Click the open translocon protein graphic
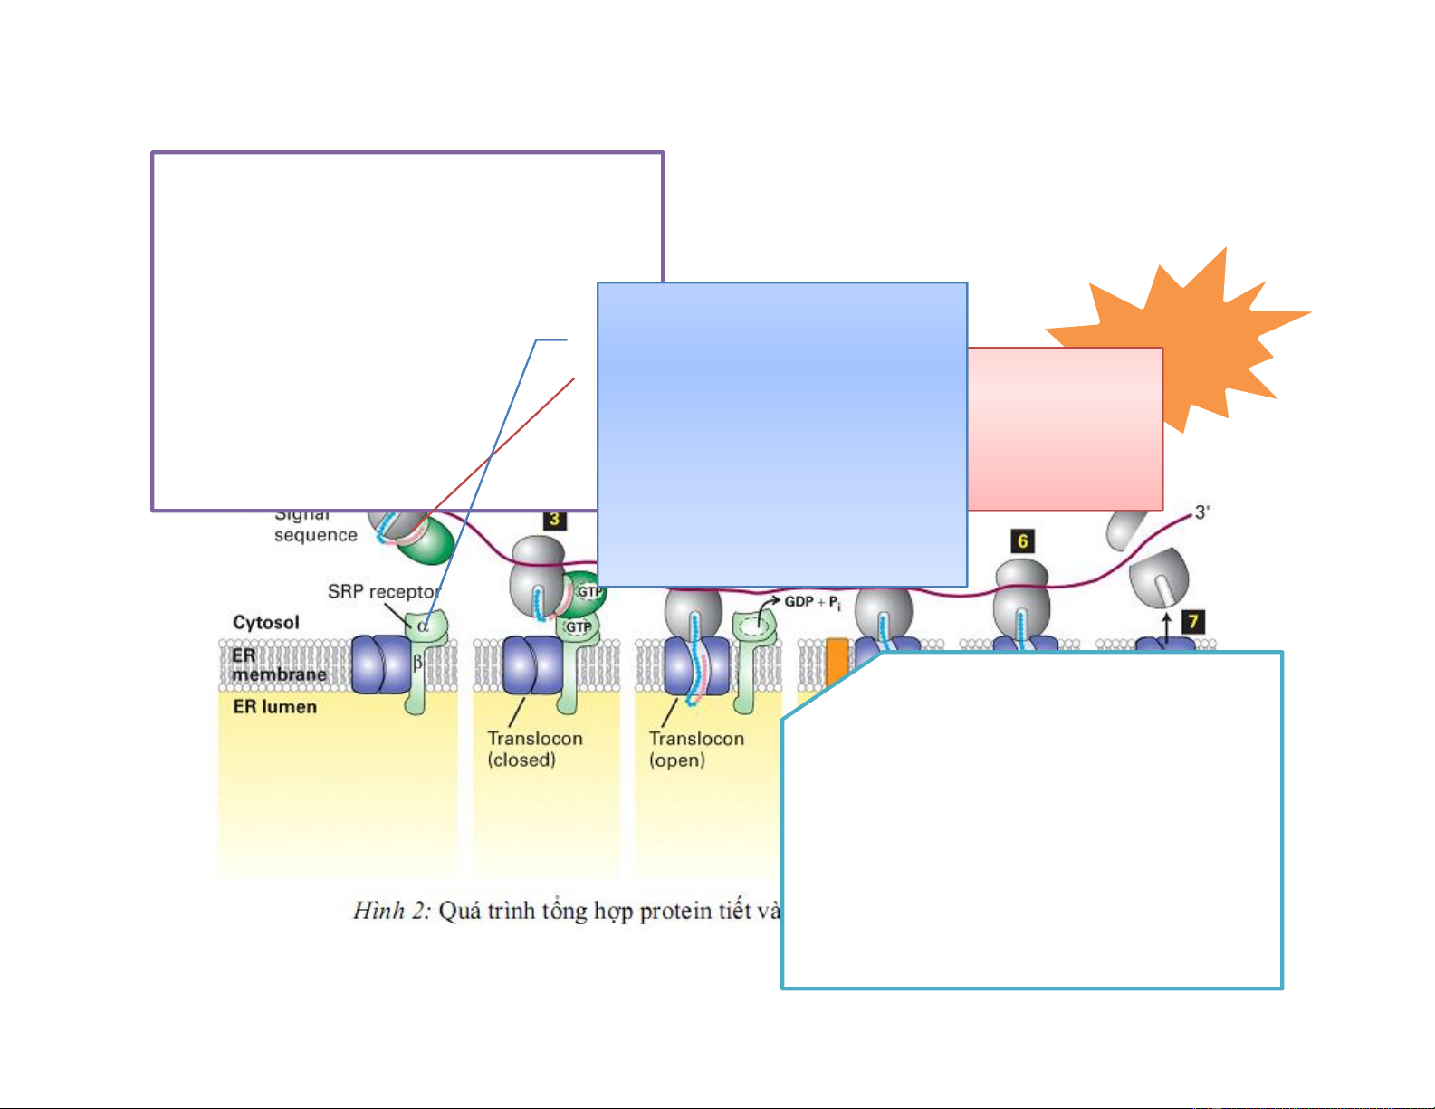 (x=696, y=665)
